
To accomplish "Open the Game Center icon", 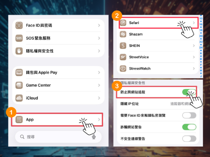I will 19,85.
